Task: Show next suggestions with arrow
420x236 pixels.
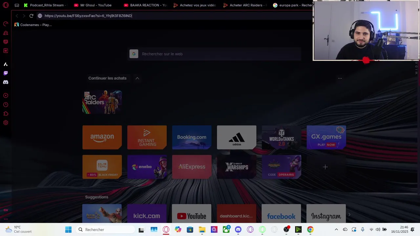Action: click(349, 215)
